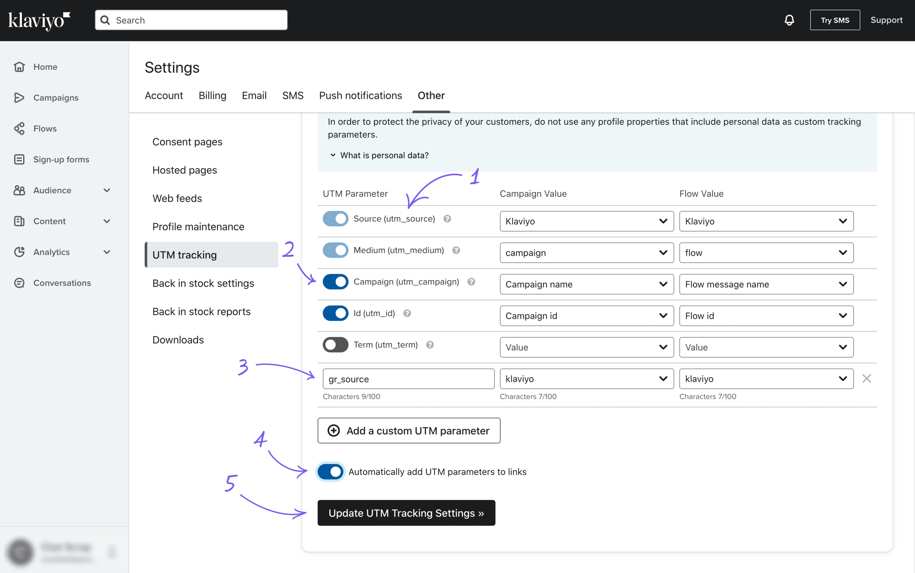Open the Flow id dropdown

pyautogui.click(x=766, y=316)
